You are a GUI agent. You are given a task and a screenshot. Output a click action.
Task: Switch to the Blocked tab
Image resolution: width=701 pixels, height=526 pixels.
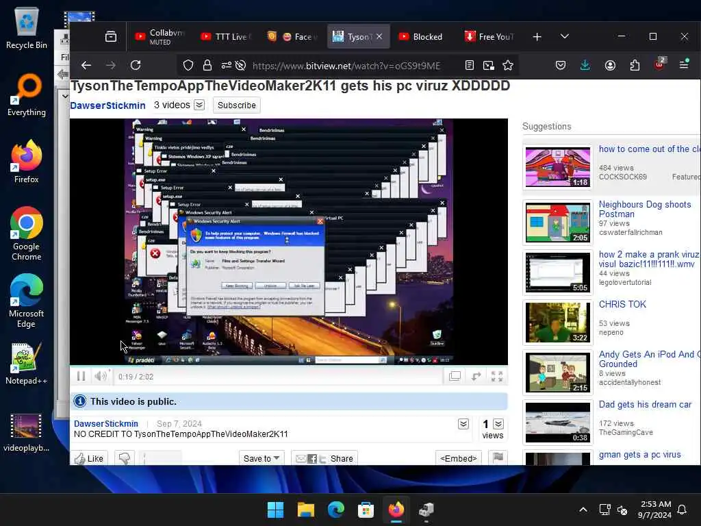click(x=422, y=37)
